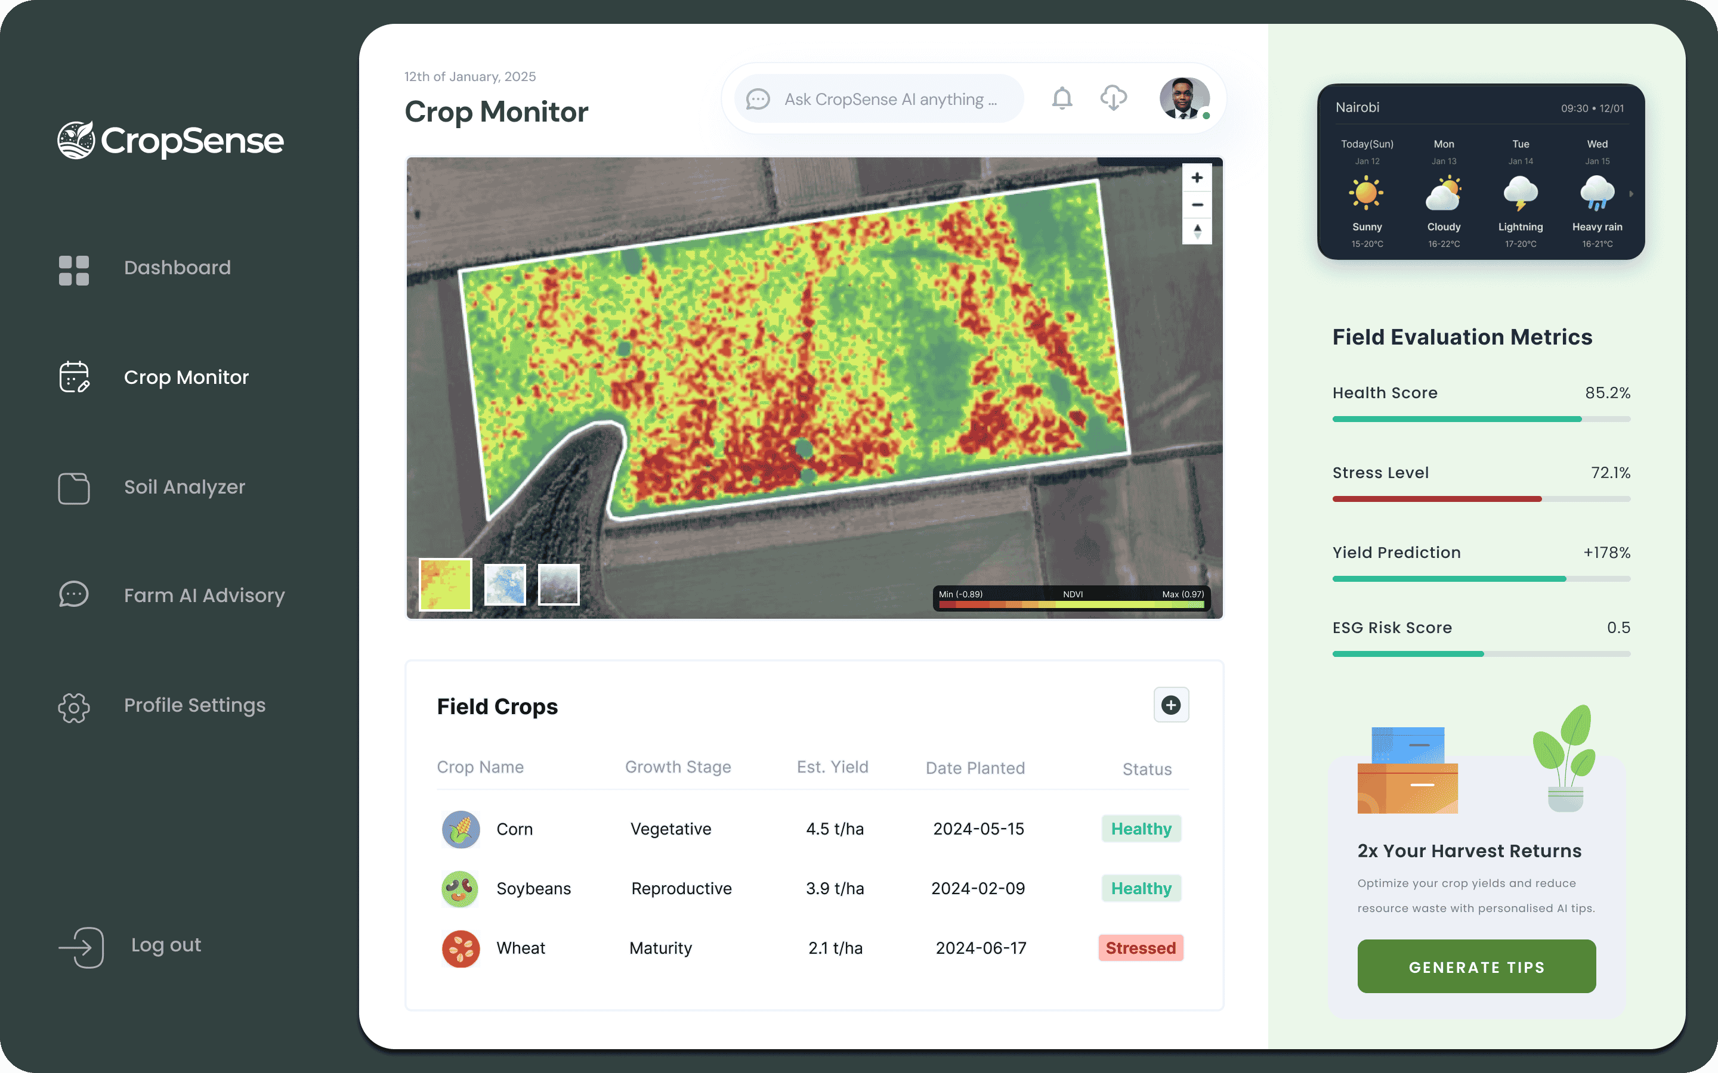Open the notifications bell icon
1718x1073 pixels.
[x=1061, y=98]
